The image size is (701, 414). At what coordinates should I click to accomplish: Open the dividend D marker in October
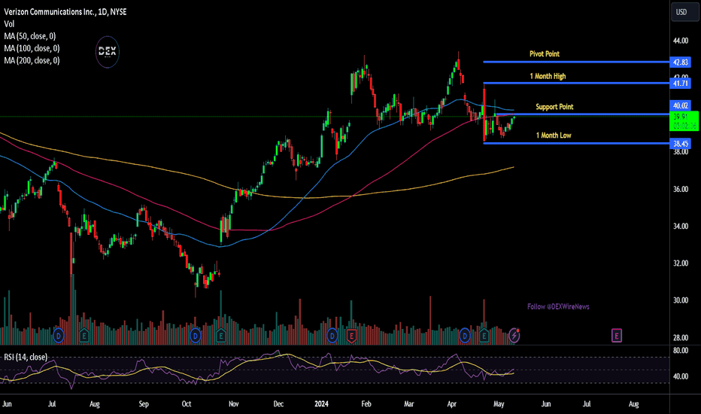click(x=196, y=335)
